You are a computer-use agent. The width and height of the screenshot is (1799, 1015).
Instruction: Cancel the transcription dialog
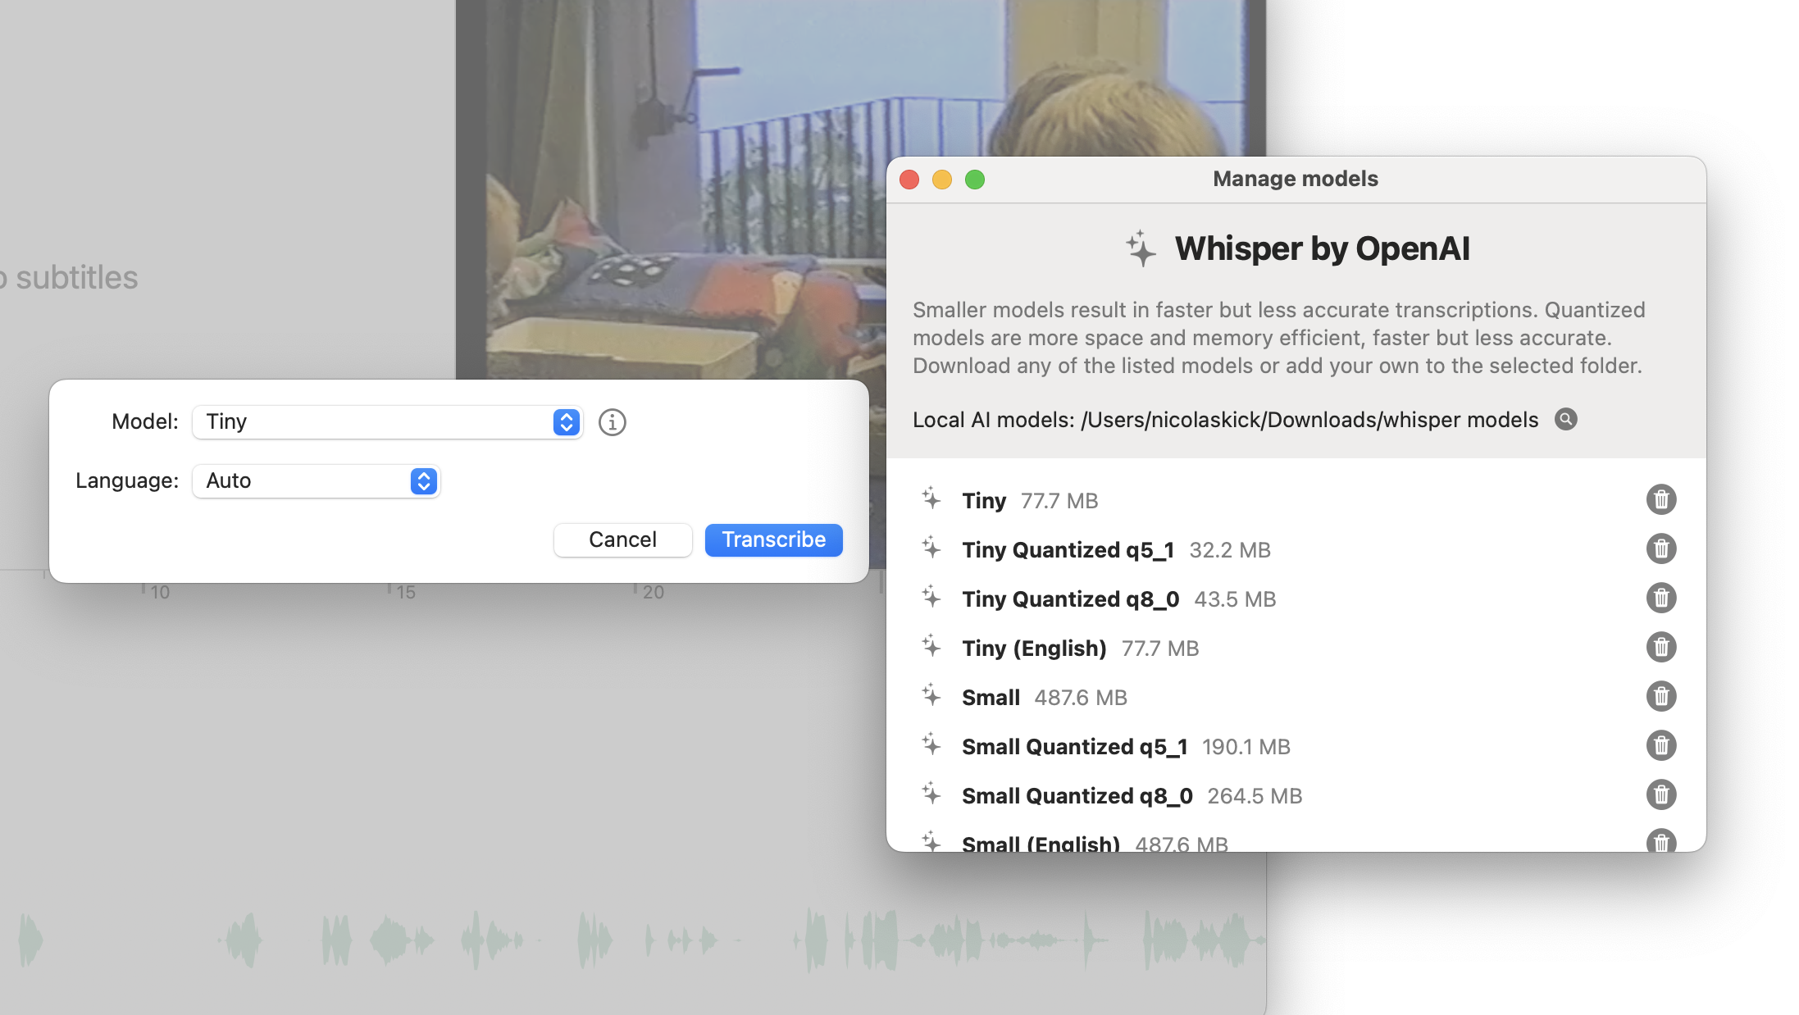(x=622, y=539)
